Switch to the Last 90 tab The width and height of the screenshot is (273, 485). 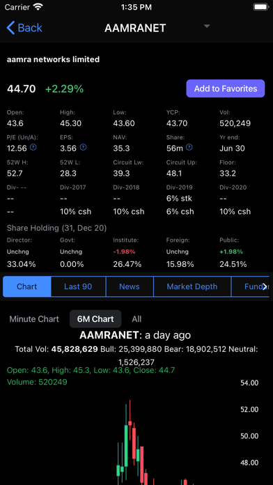click(x=78, y=286)
